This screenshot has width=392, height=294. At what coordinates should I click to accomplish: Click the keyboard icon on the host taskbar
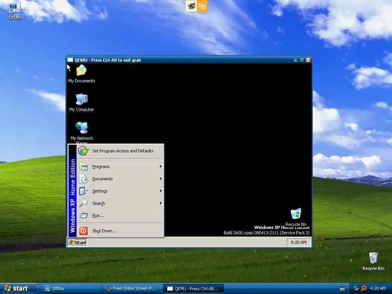pyautogui.click(x=342, y=289)
